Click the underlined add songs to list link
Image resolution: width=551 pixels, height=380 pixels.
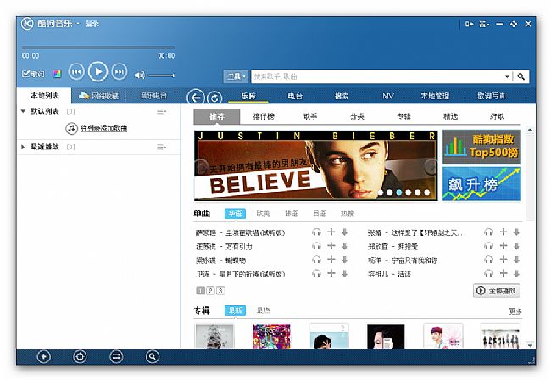(x=104, y=128)
